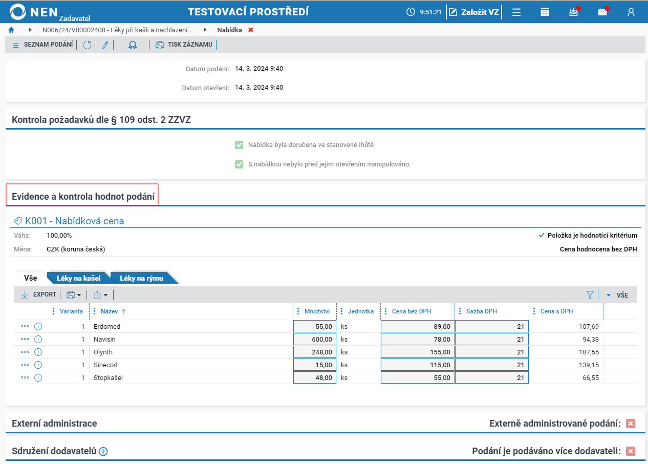Click the Založit VZ button
The height and width of the screenshot is (464, 648).
coord(474,12)
